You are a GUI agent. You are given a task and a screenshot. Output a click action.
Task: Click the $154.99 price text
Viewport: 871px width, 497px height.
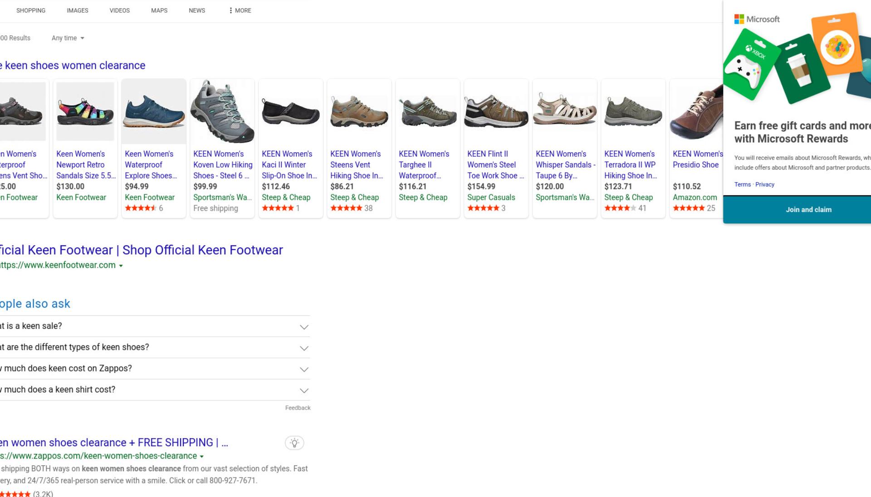(x=481, y=187)
